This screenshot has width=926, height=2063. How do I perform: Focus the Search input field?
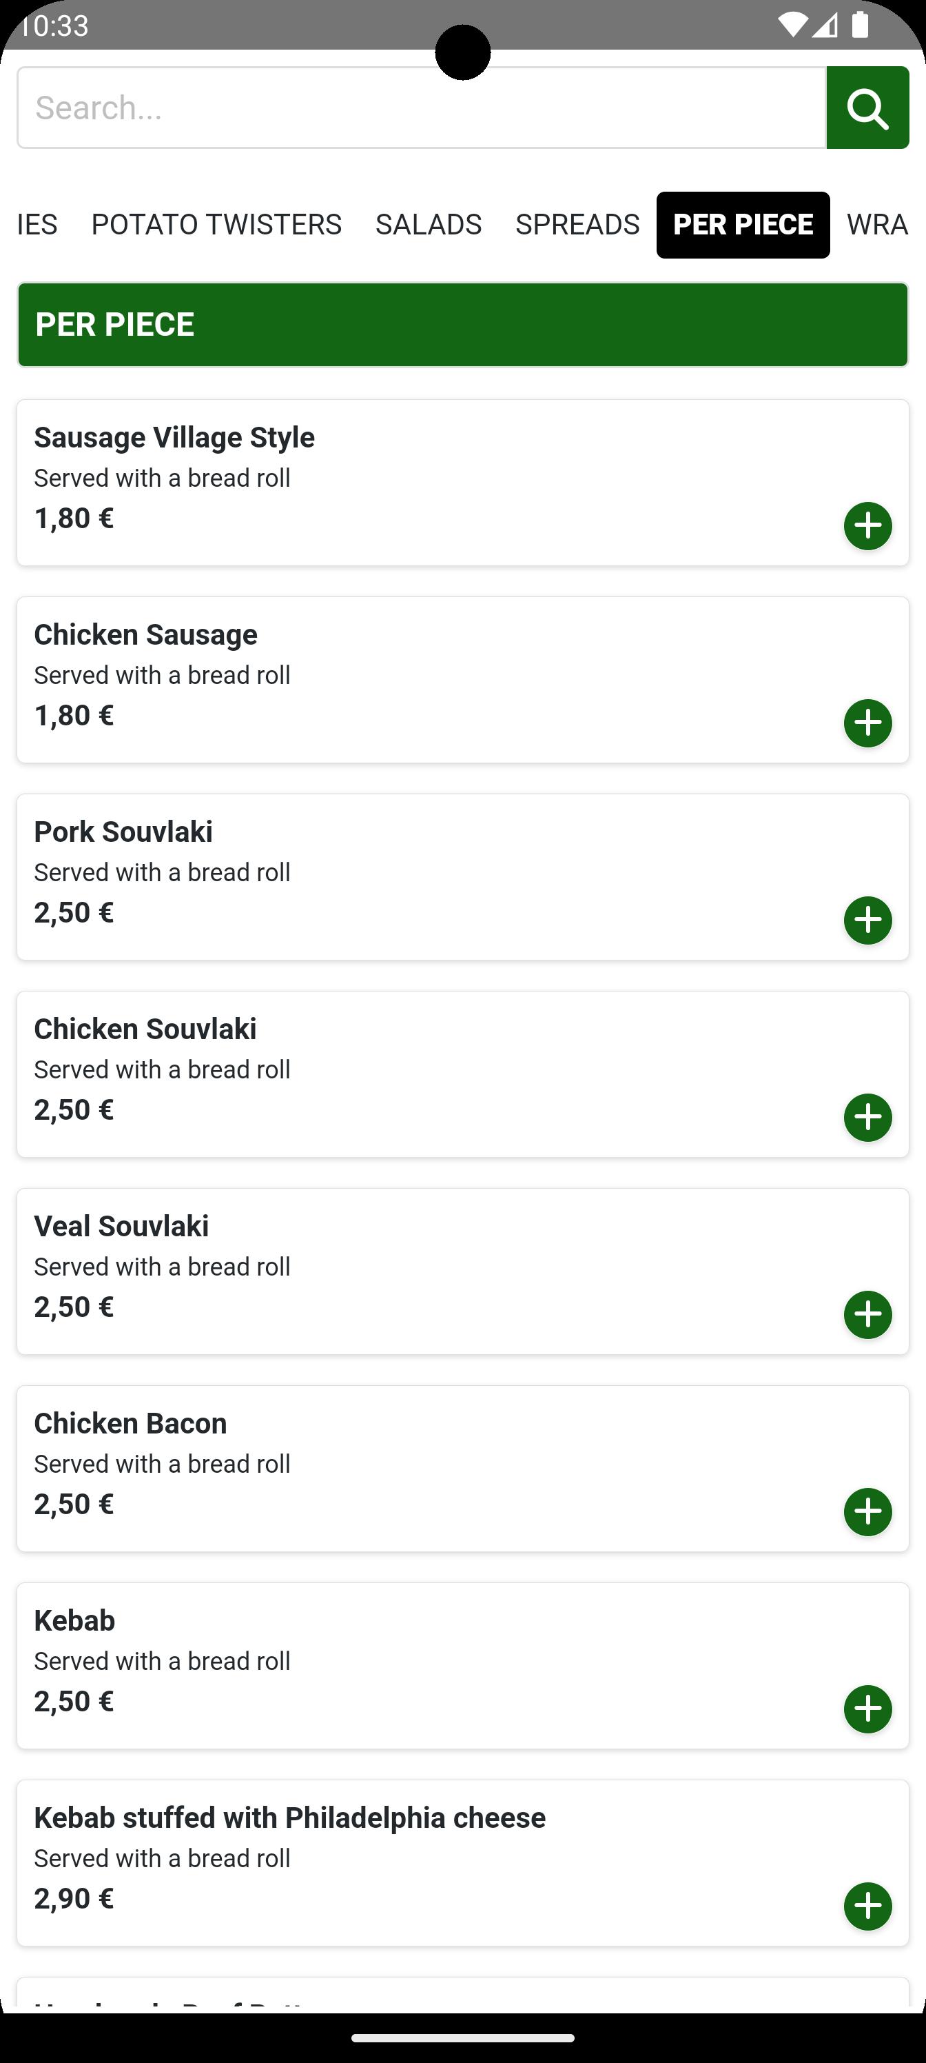(422, 108)
